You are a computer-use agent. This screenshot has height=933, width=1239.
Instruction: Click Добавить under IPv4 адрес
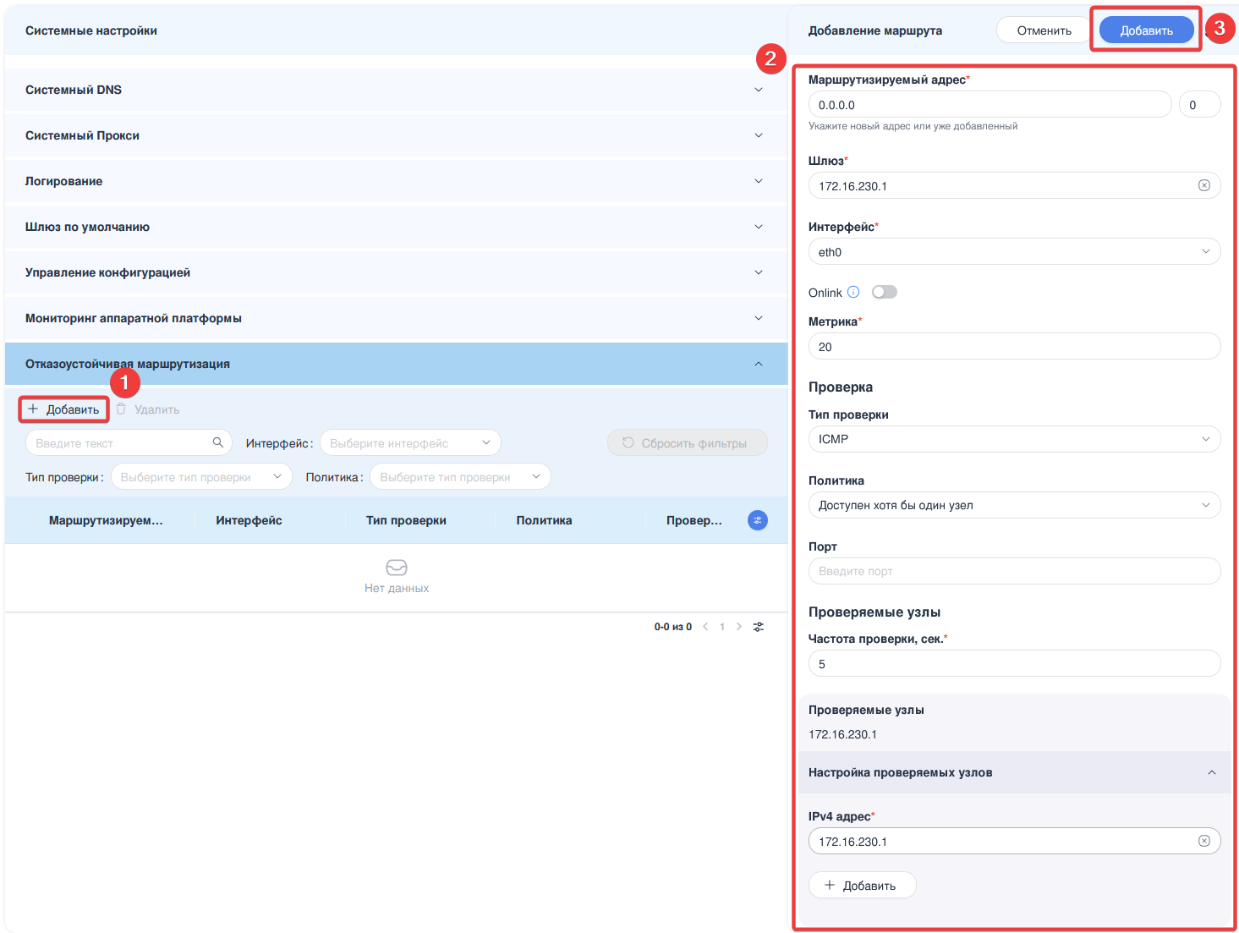click(x=861, y=885)
